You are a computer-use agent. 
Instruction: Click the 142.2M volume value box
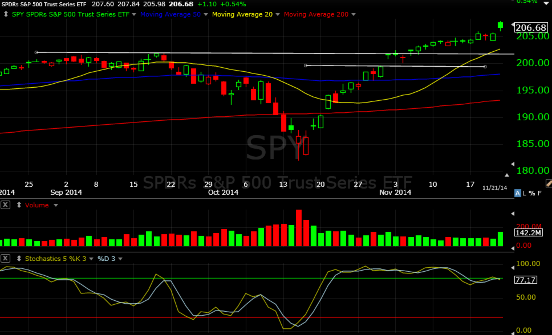[528, 233]
